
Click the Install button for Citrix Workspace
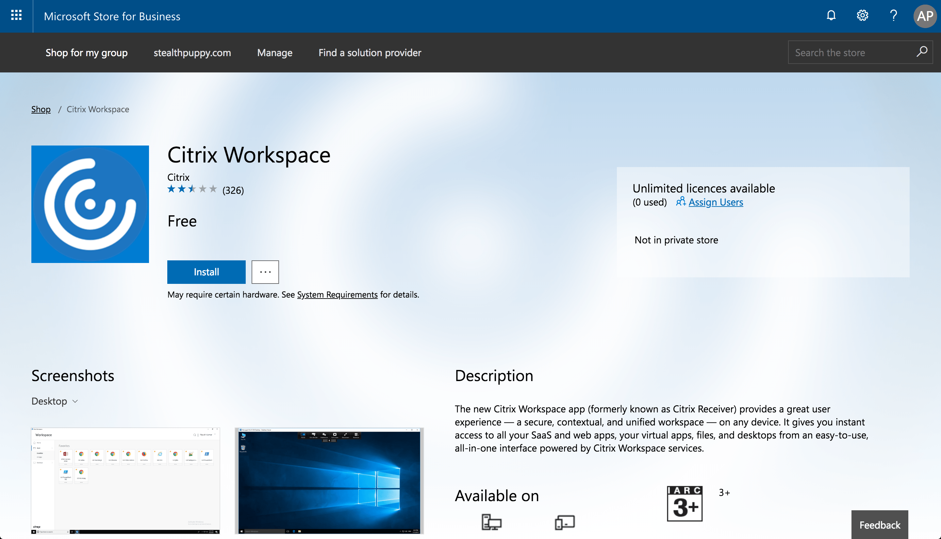206,272
